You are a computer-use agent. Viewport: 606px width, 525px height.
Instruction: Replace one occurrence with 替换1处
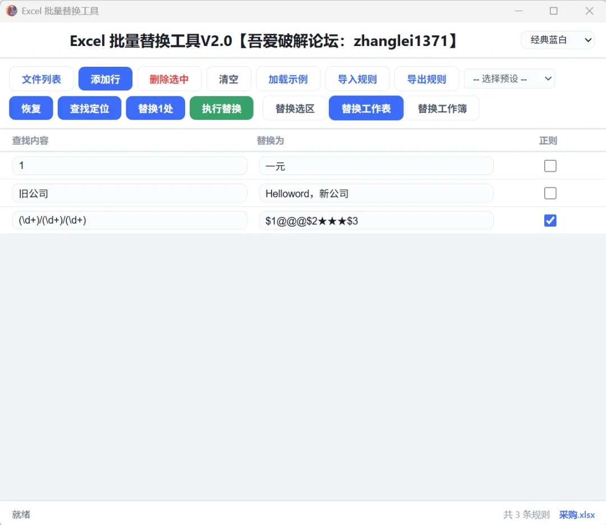(x=155, y=108)
